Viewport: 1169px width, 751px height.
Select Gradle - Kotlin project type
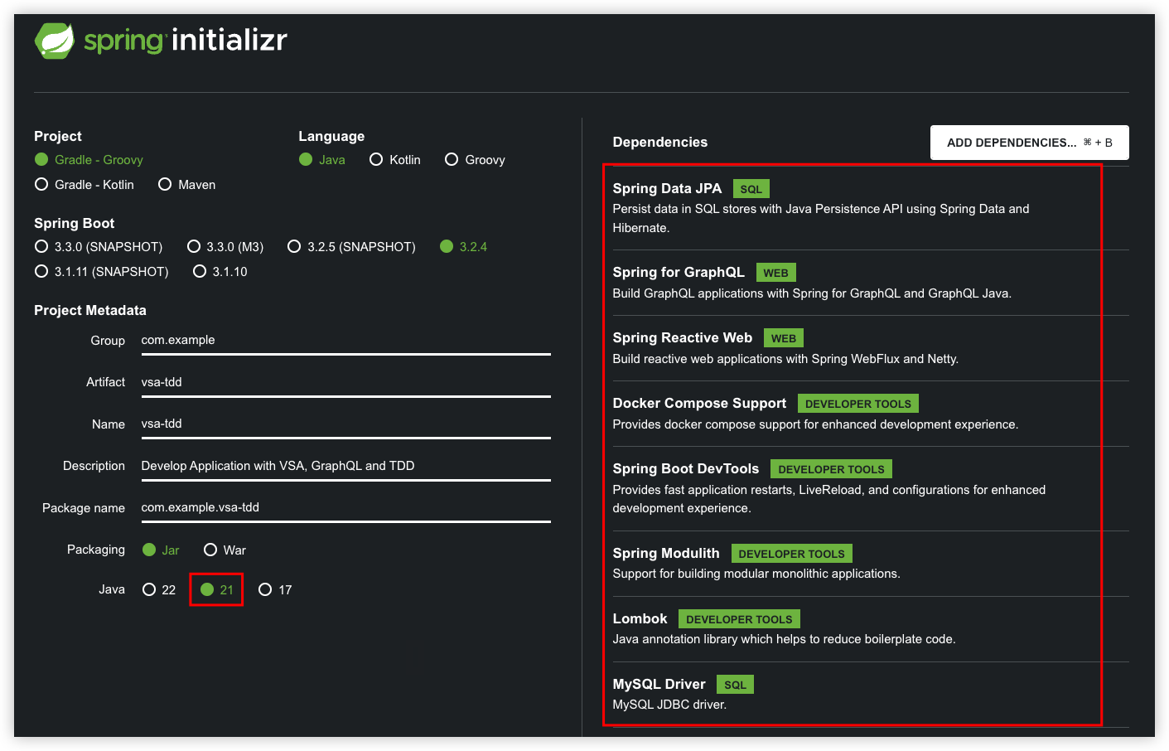click(84, 185)
